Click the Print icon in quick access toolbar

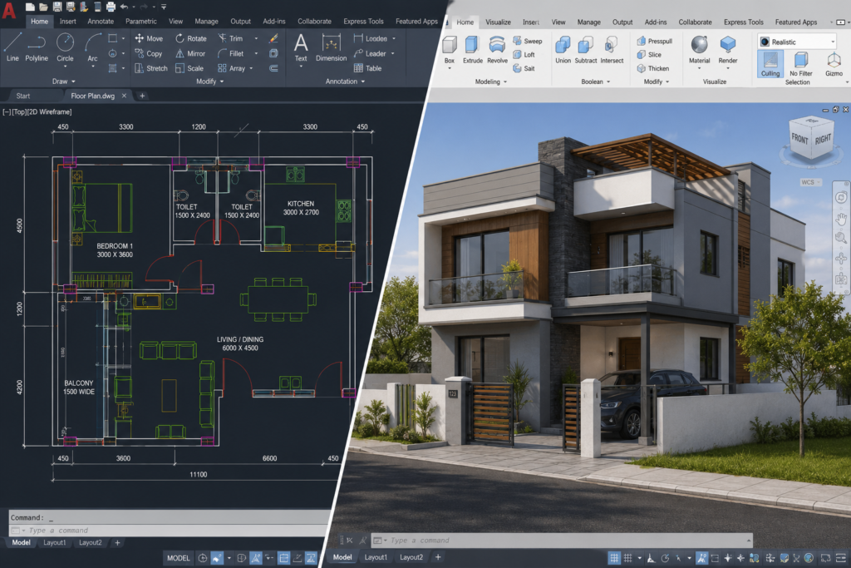[111, 7]
